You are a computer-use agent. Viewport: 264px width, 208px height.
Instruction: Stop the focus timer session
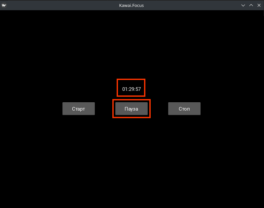184,109
